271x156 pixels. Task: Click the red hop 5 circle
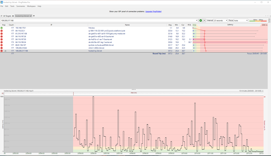click(2, 39)
